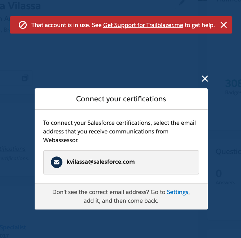Image resolution: width=241 pixels, height=238 pixels.
Task: Click 'Don't see the correct email address?' text
Action: (x=101, y=192)
